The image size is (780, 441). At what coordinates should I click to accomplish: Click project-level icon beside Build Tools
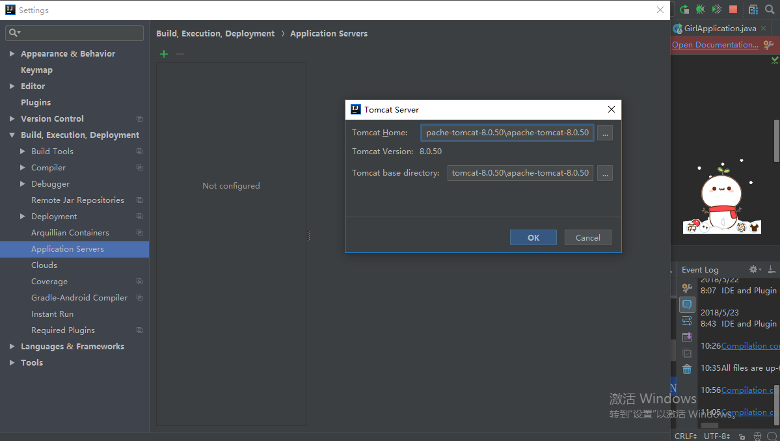[x=139, y=151]
